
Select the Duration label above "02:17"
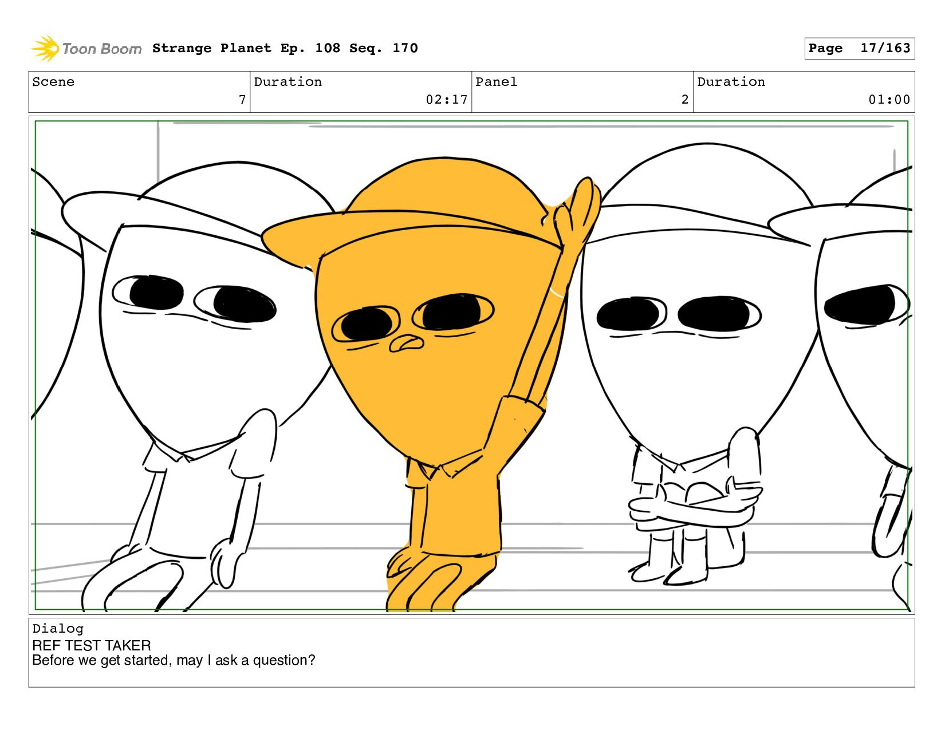pyautogui.click(x=288, y=82)
